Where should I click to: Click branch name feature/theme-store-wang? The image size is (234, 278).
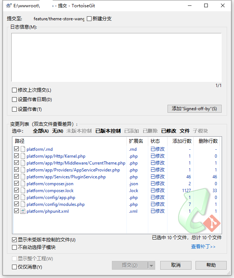[x=59, y=19]
